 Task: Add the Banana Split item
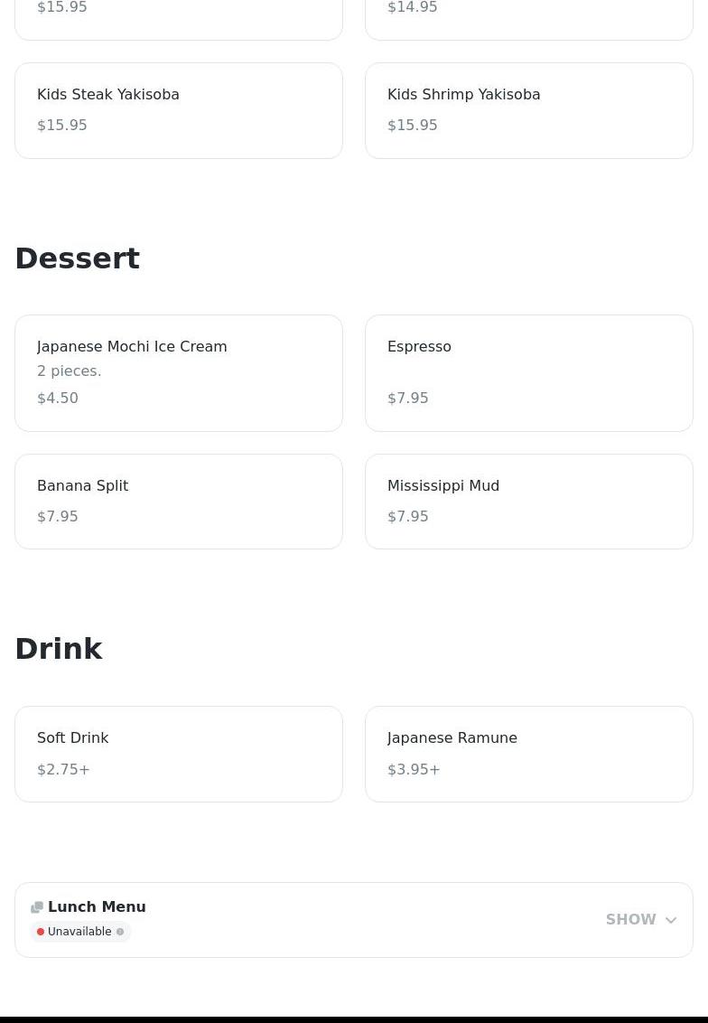(179, 501)
